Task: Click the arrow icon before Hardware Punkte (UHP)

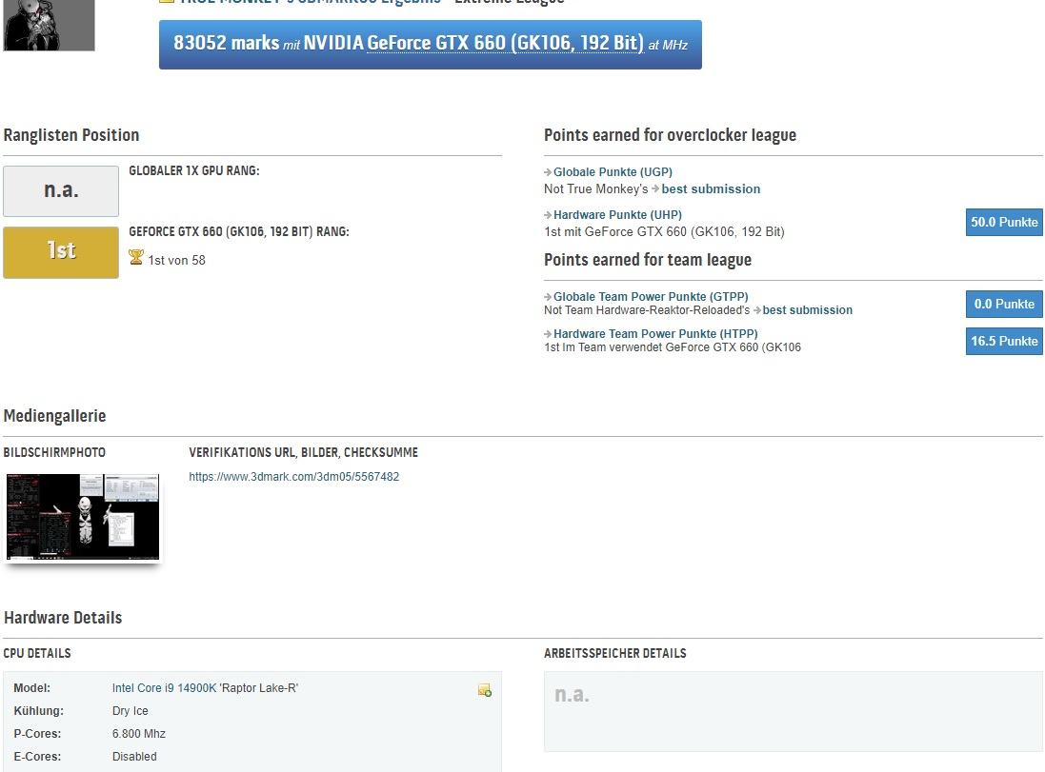Action: coord(548,215)
